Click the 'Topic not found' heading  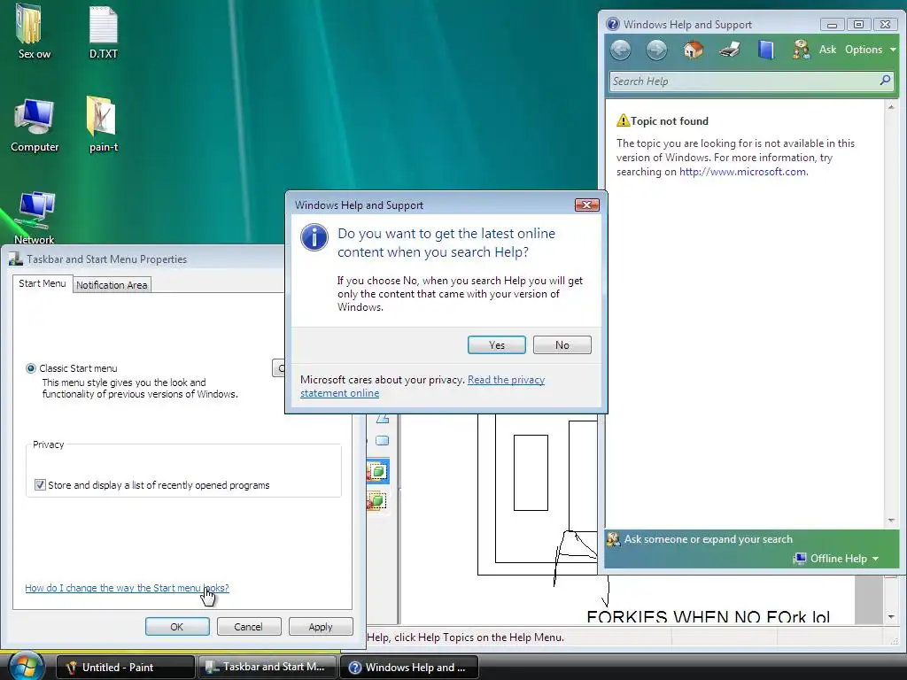[x=670, y=120]
